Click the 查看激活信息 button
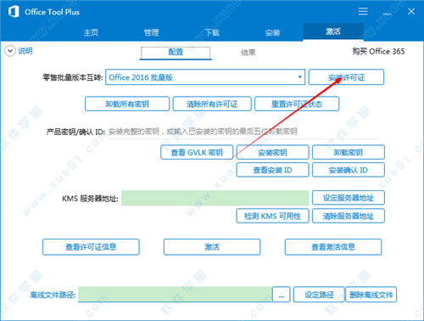Screen dimensions: 424x321 pyautogui.click(x=333, y=247)
